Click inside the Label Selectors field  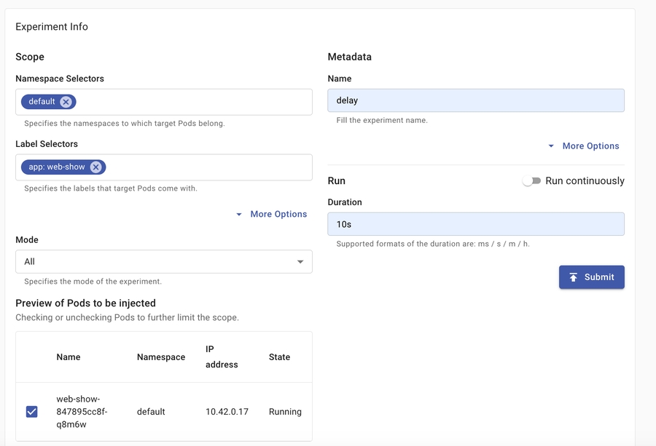pos(208,167)
